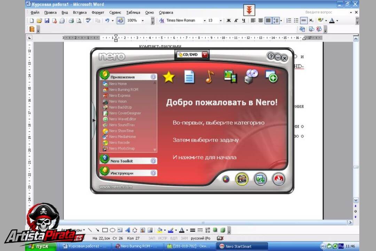The image size is (376, 251).
Task: Apply font color from formatting toolbar
Action: (332, 21)
